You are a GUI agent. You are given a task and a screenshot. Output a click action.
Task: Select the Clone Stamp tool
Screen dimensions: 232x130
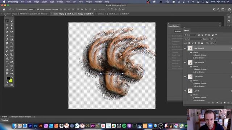coord(12,55)
